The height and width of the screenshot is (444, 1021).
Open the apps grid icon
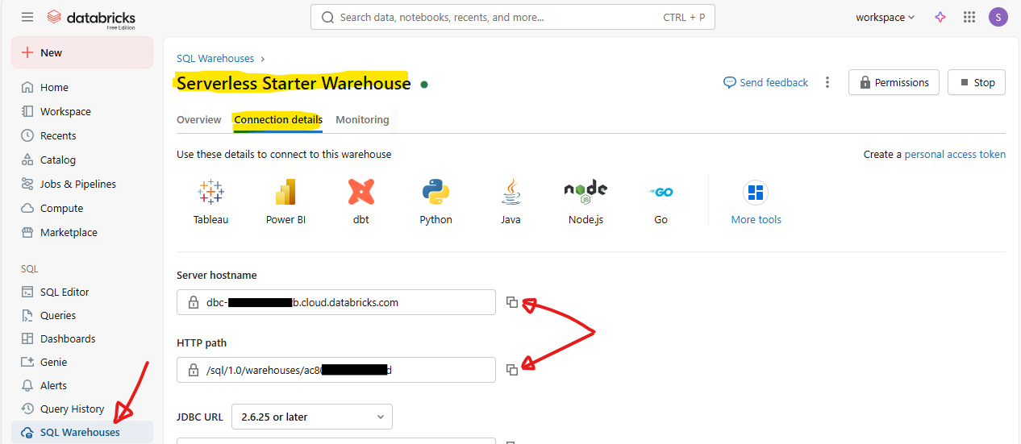pyautogui.click(x=969, y=17)
